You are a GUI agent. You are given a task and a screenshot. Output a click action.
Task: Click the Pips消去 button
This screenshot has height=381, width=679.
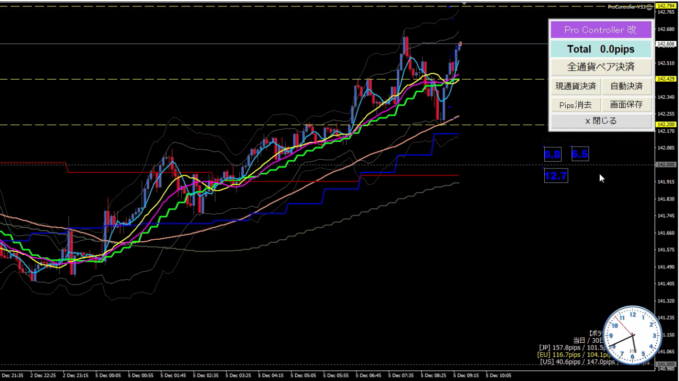click(x=576, y=104)
